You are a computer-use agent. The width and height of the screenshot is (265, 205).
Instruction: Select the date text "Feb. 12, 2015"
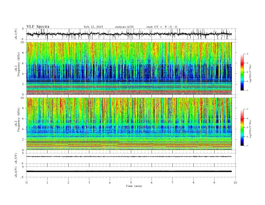click(93, 27)
